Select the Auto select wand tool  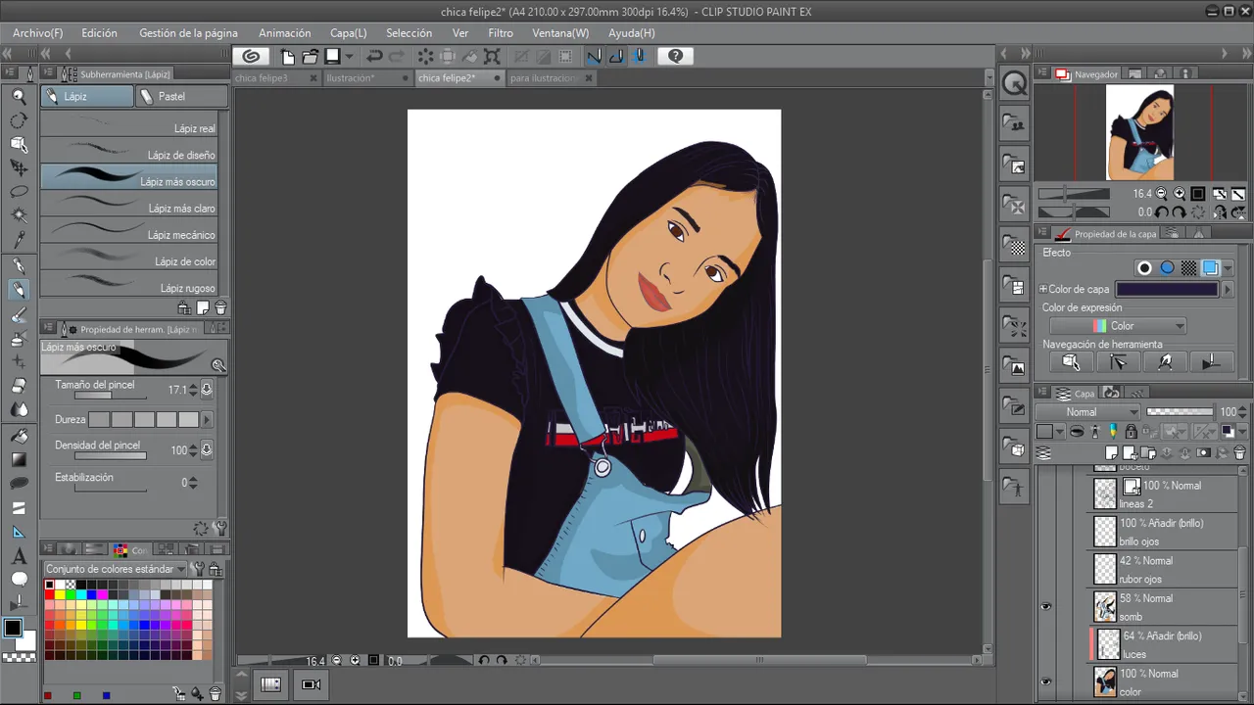pos(19,216)
